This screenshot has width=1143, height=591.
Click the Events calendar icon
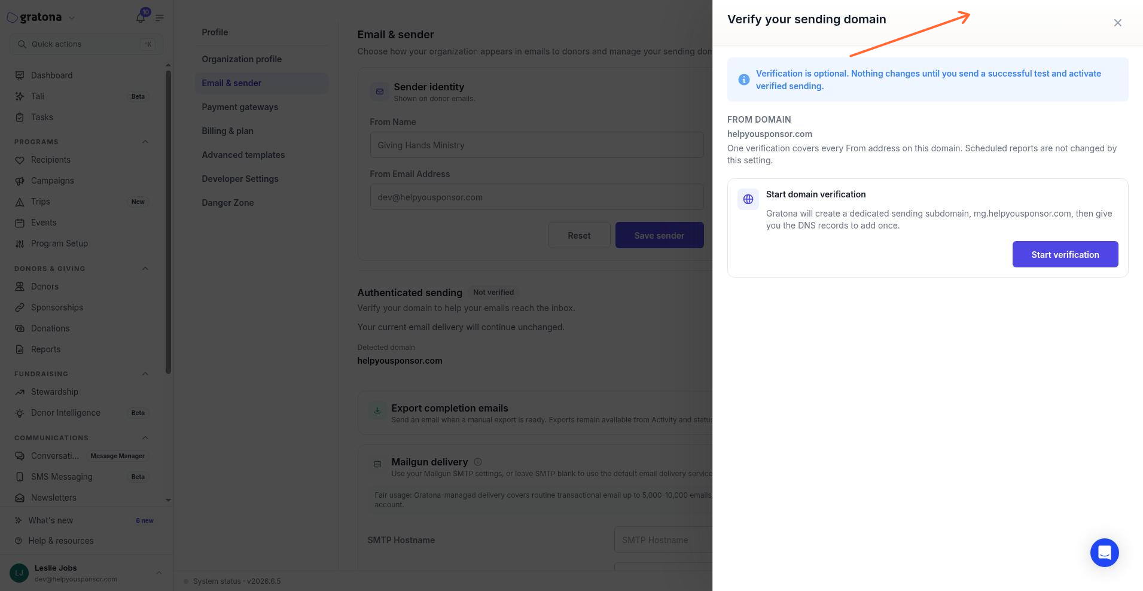[20, 223]
